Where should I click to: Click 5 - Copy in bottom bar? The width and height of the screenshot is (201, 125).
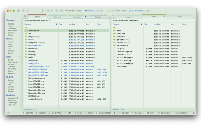[78, 113]
